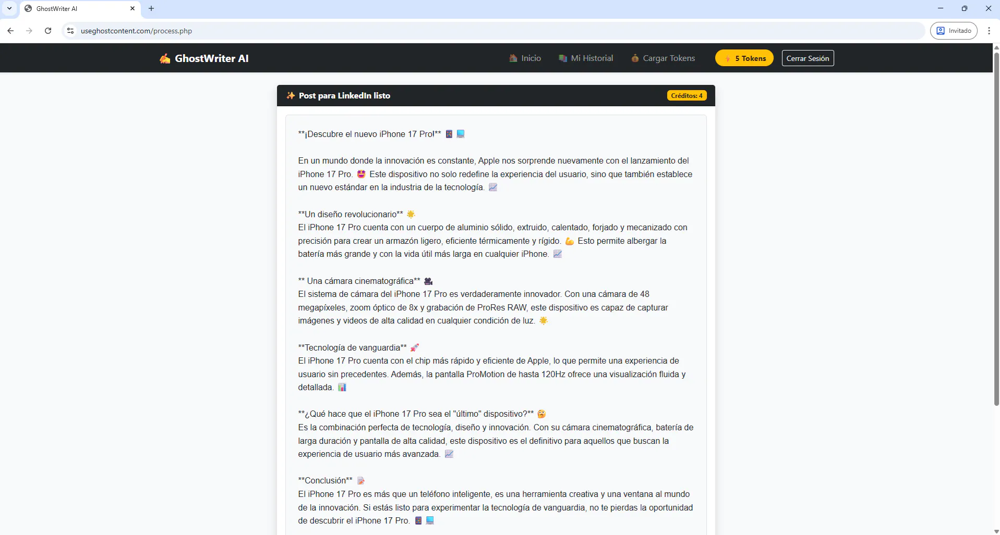Click the movie camera emoji
1000x535 pixels.
(x=428, y=281)
